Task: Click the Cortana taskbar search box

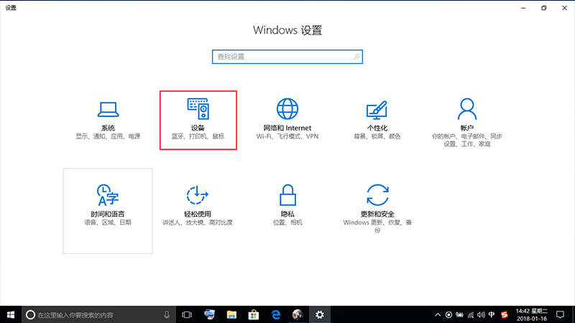Action: click(x=98, y=314)
